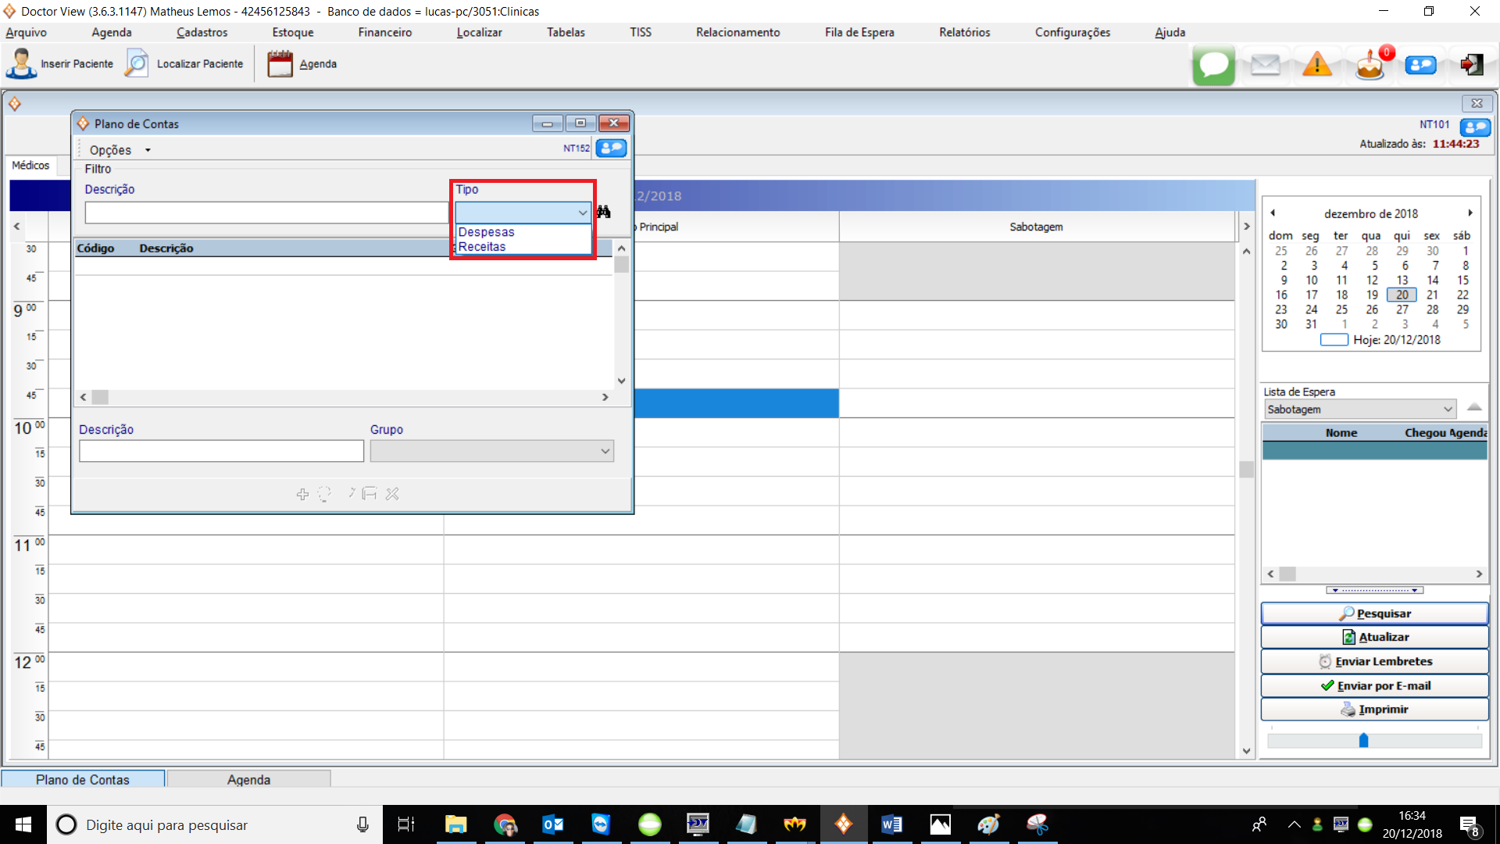Select Despesas from Tipo dropdown list
The image size is (1500, 844).
[486, 232]
